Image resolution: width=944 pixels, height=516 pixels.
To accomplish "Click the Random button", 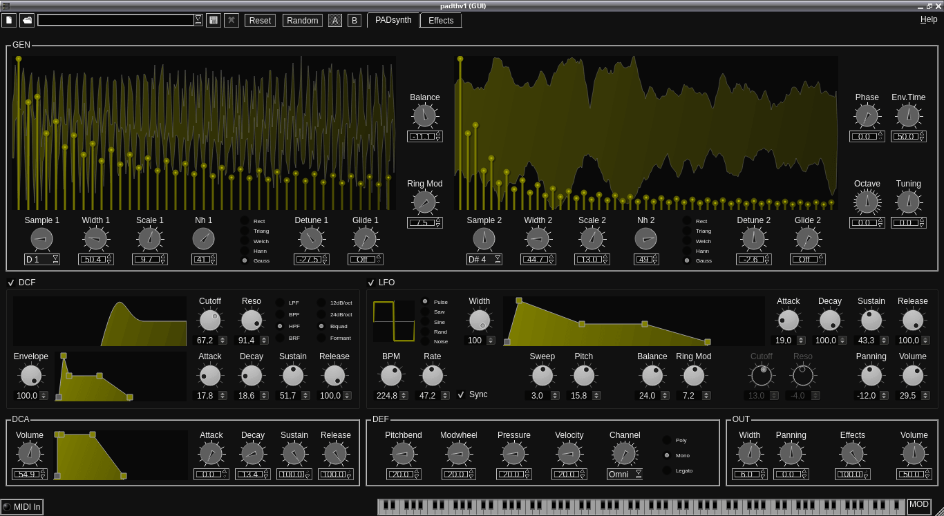I will (x=303, y=21).
